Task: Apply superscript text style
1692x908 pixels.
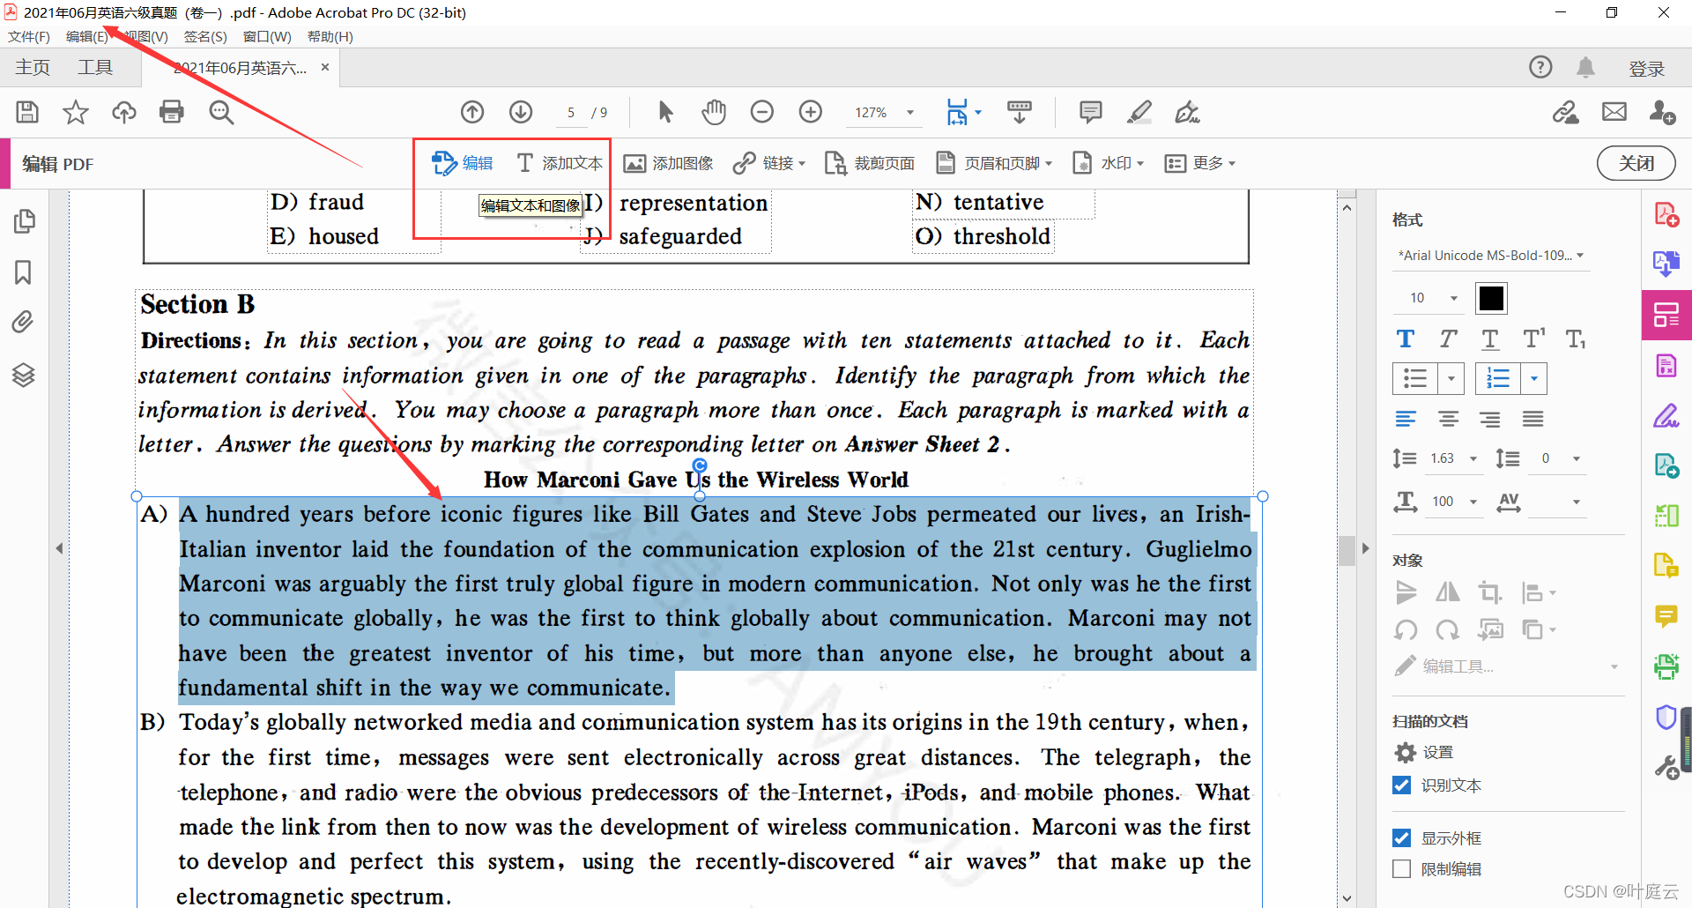Action: click(1533, 339)
